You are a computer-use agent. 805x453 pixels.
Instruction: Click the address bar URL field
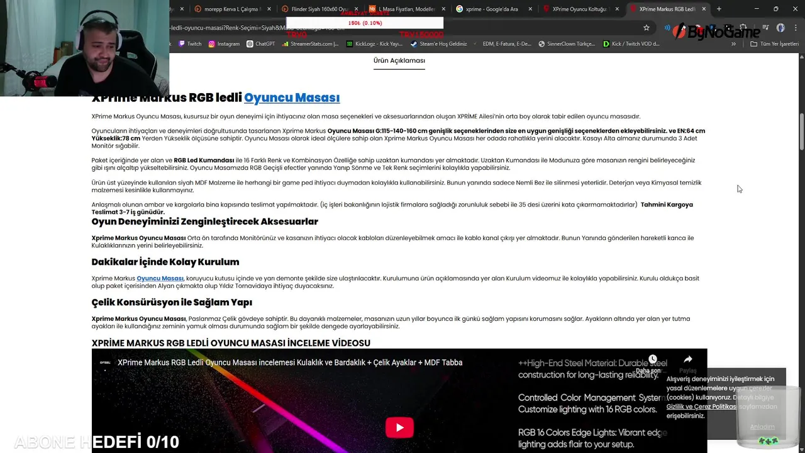pyautogui.click(x=402, y=28)
